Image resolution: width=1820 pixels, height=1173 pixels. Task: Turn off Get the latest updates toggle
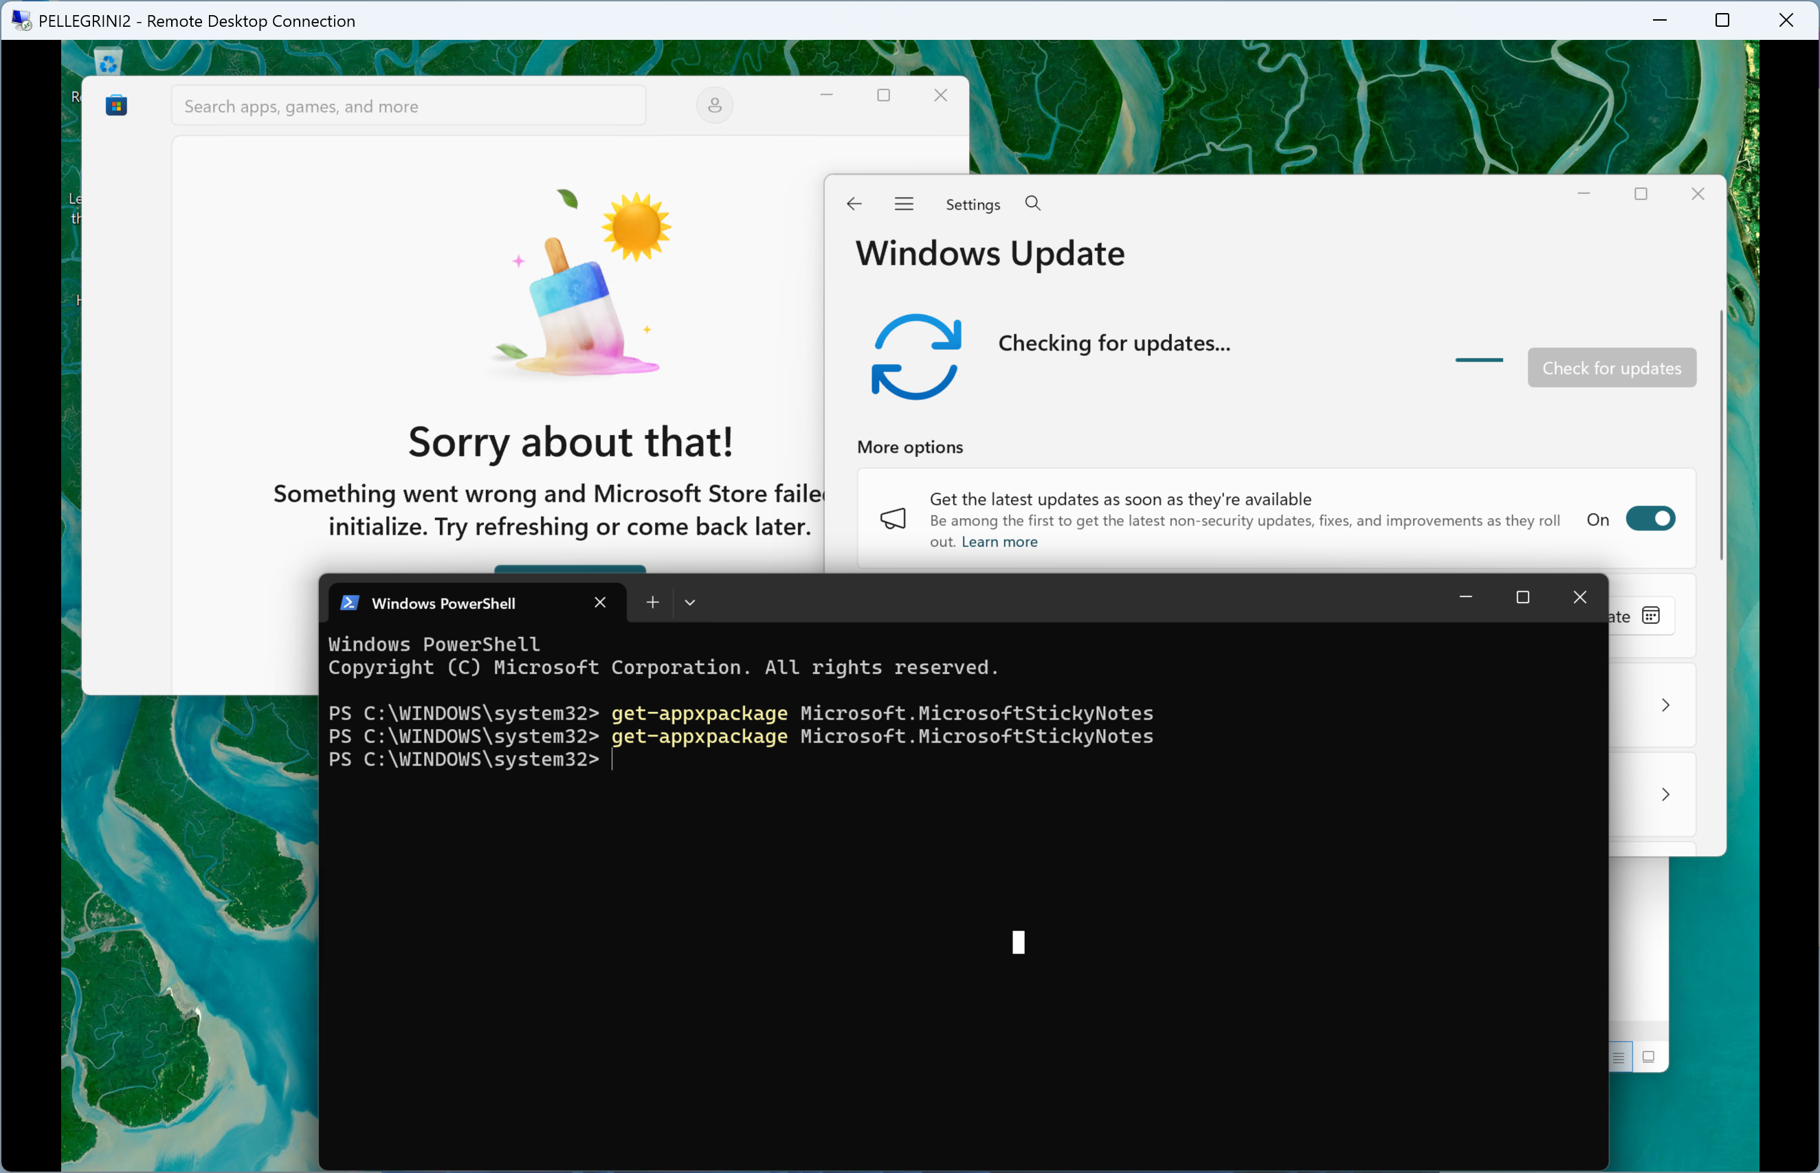(x=1650, y=519)
